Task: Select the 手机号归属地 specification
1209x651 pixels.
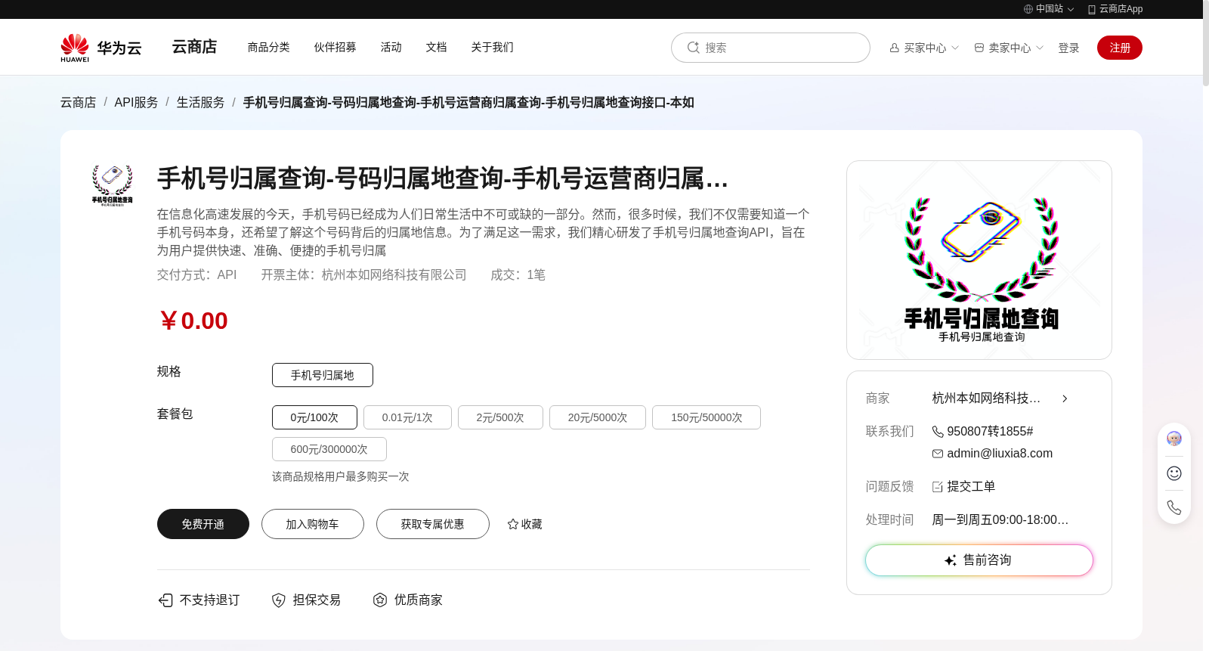Action: [x=323, y=375]
